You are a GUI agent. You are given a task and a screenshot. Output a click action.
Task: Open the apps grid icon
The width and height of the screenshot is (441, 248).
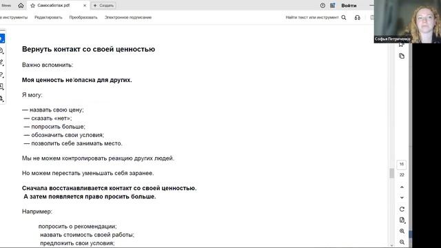[333, 6]
